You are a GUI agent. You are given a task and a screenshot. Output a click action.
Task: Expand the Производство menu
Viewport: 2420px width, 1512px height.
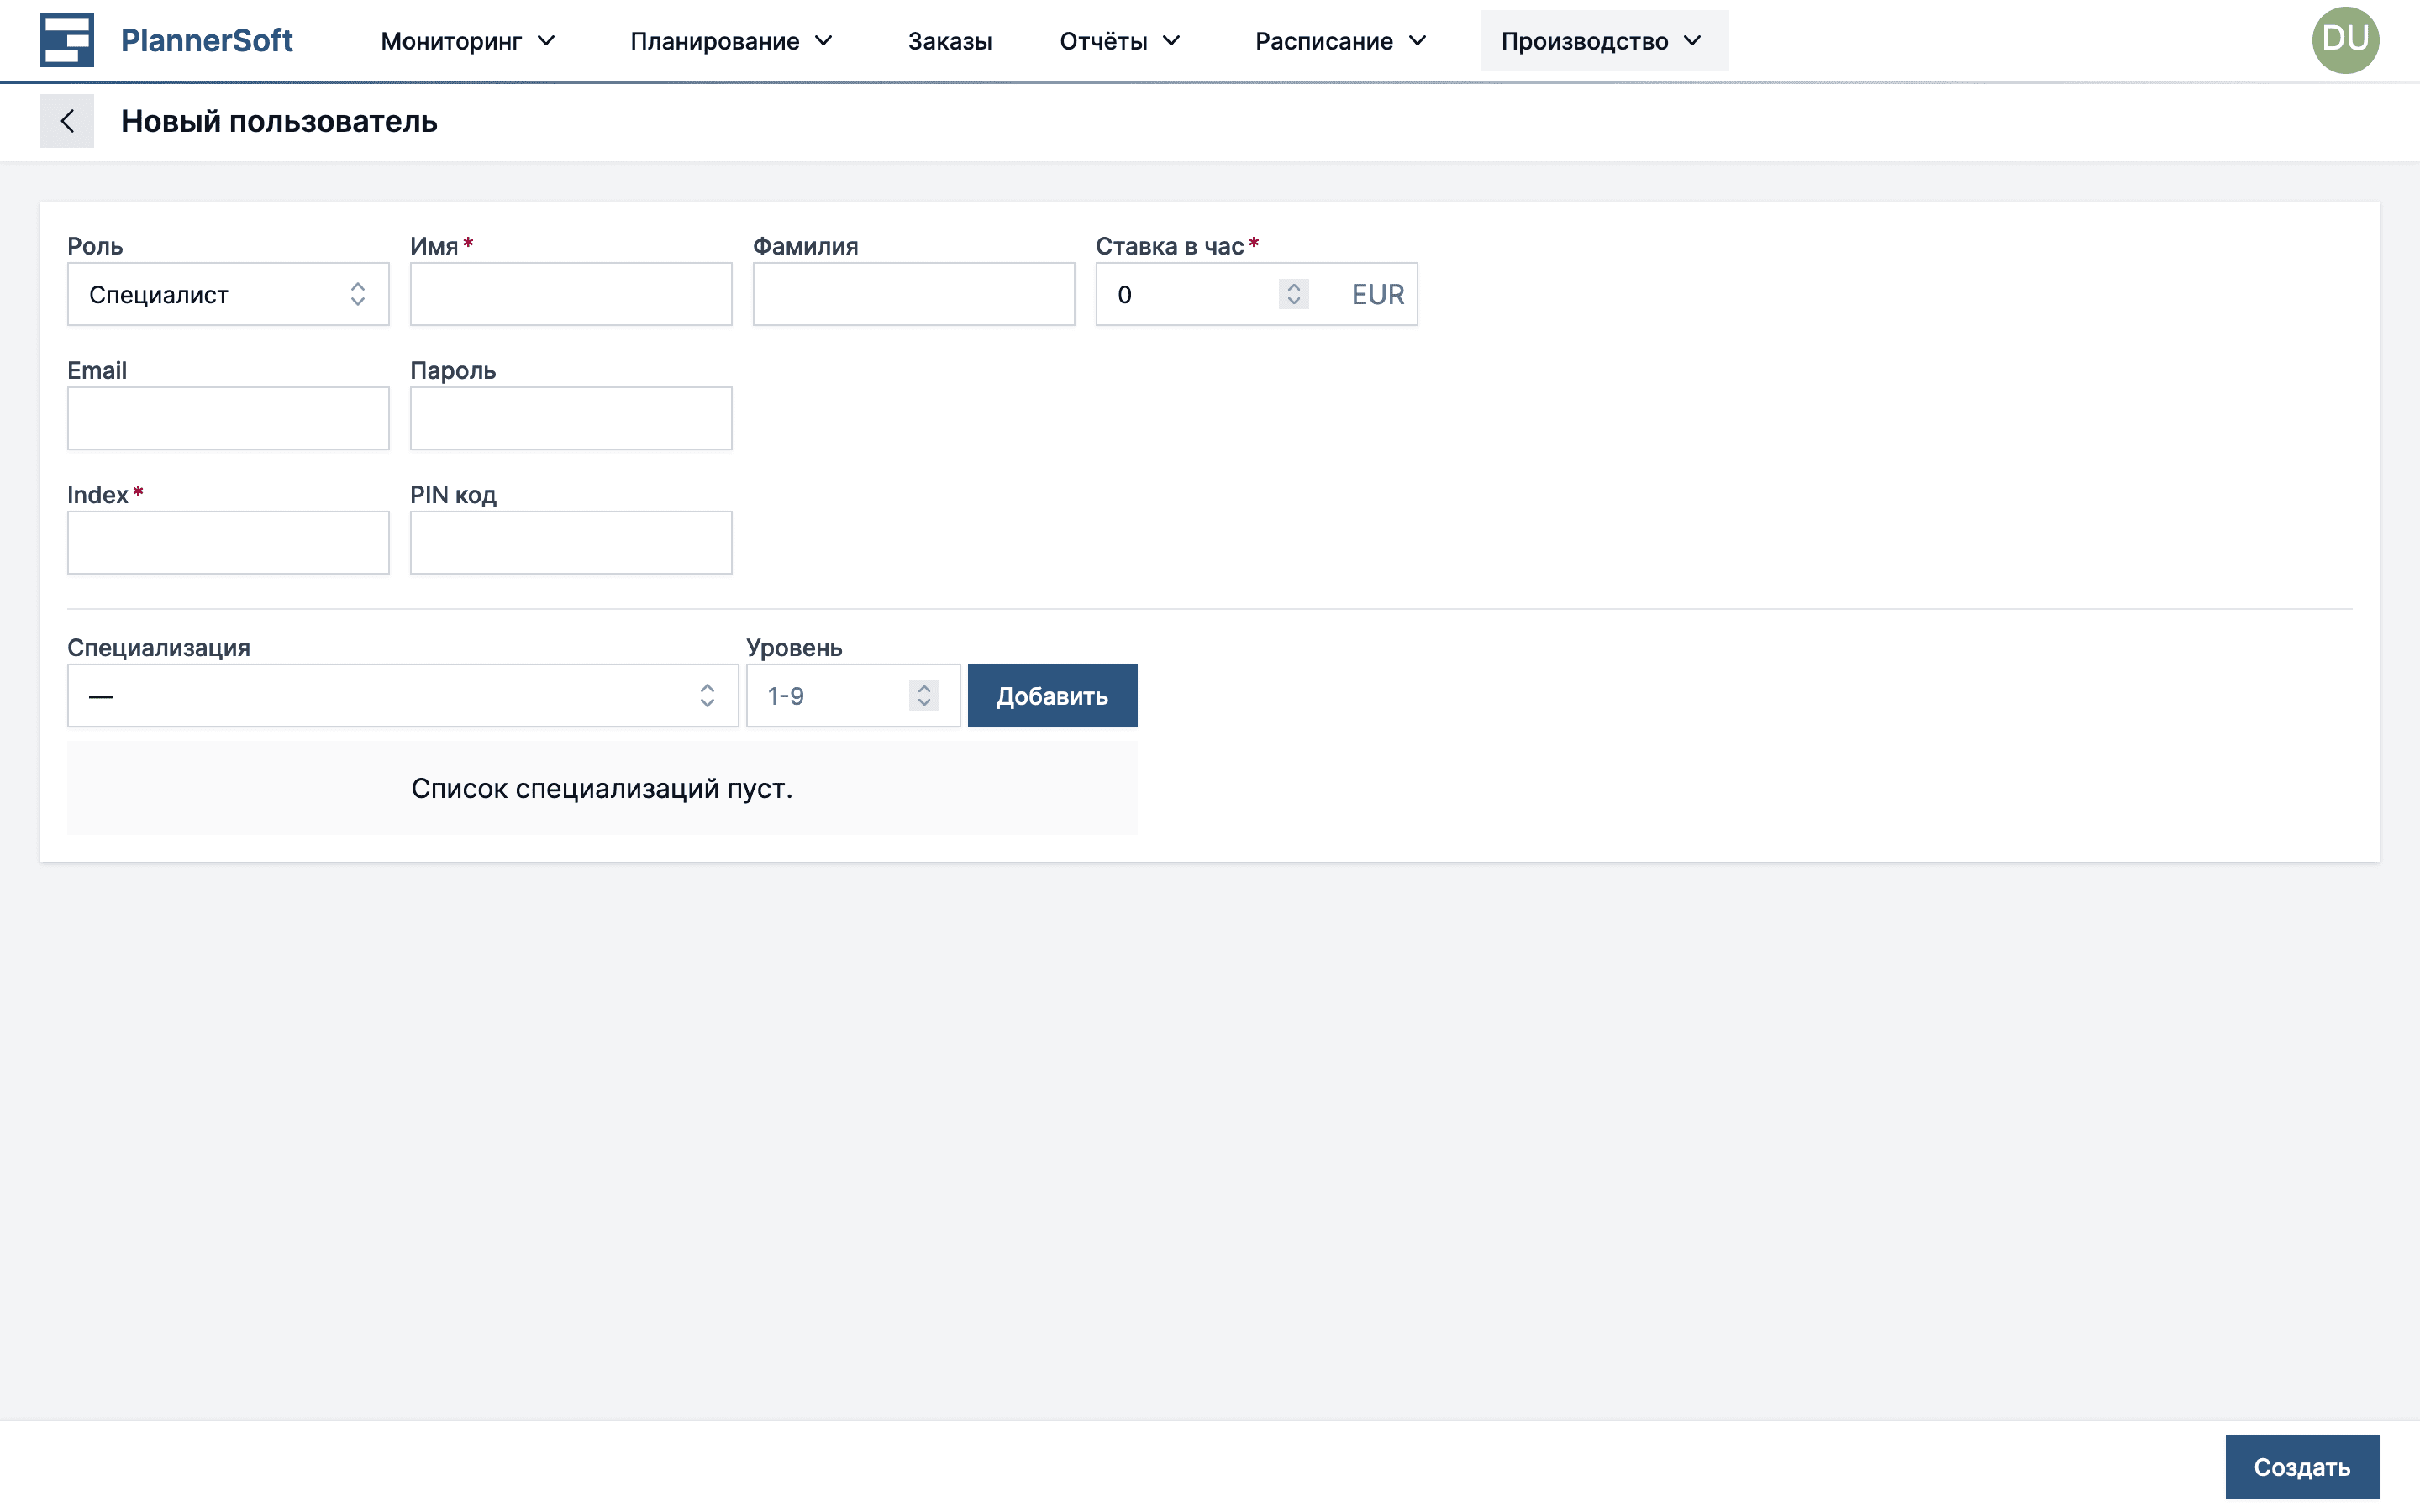1603,41
